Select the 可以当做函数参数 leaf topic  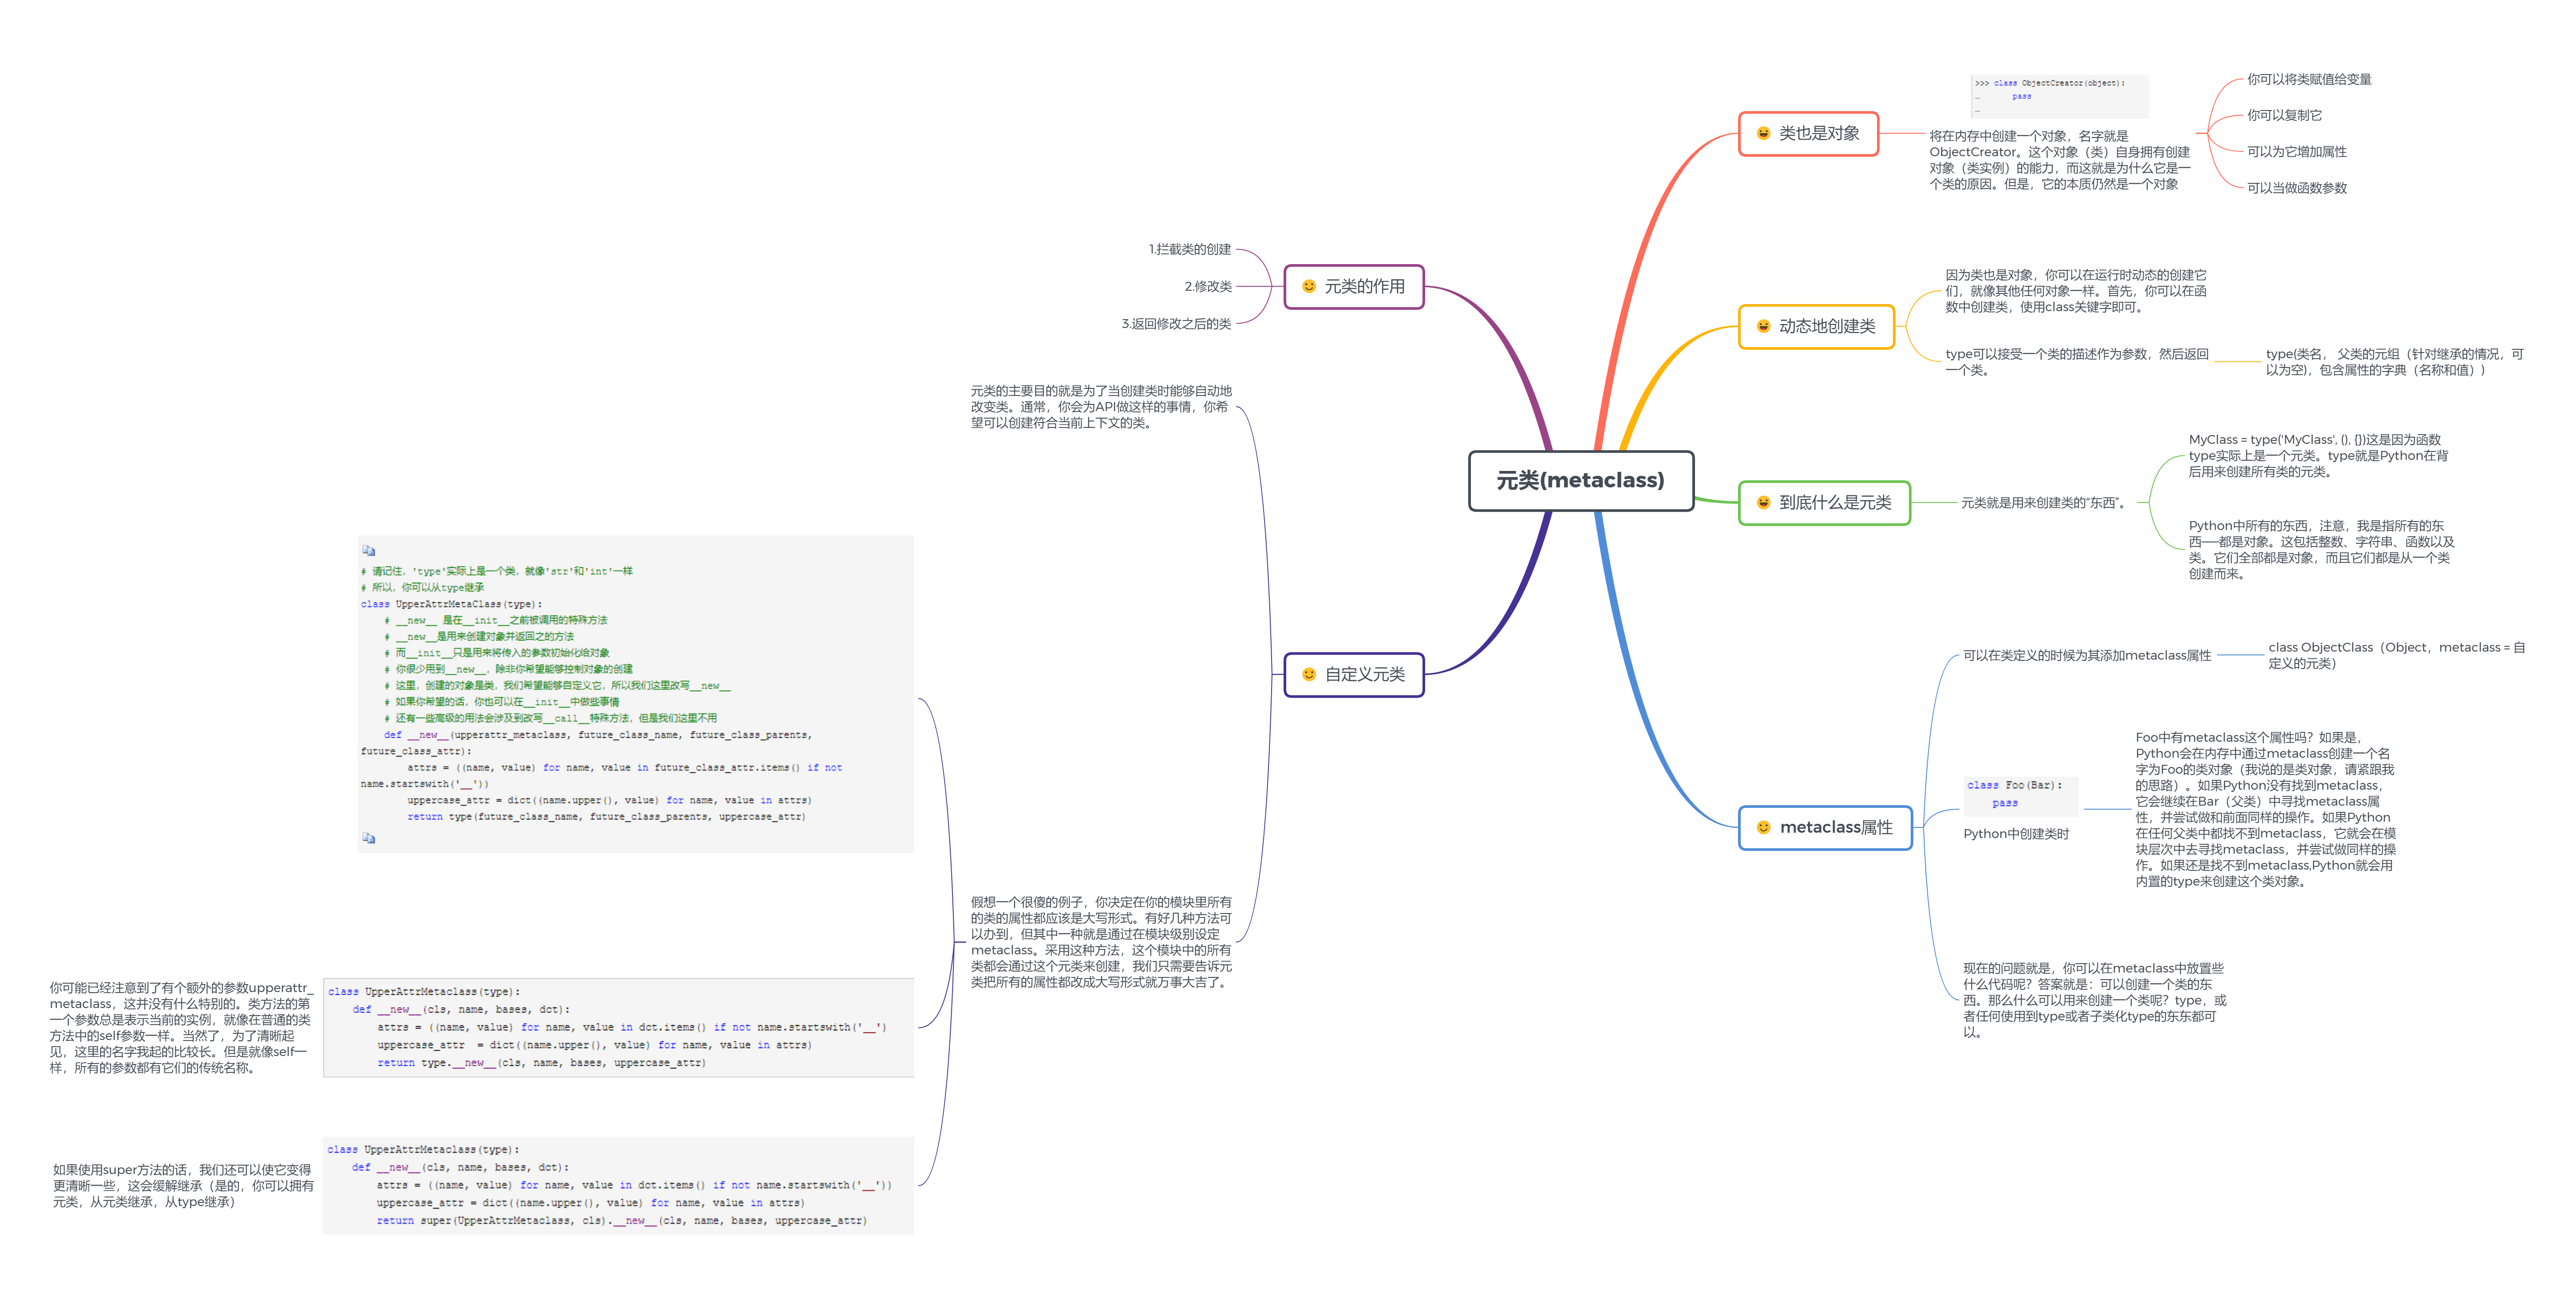click(x=2296, y=188)
